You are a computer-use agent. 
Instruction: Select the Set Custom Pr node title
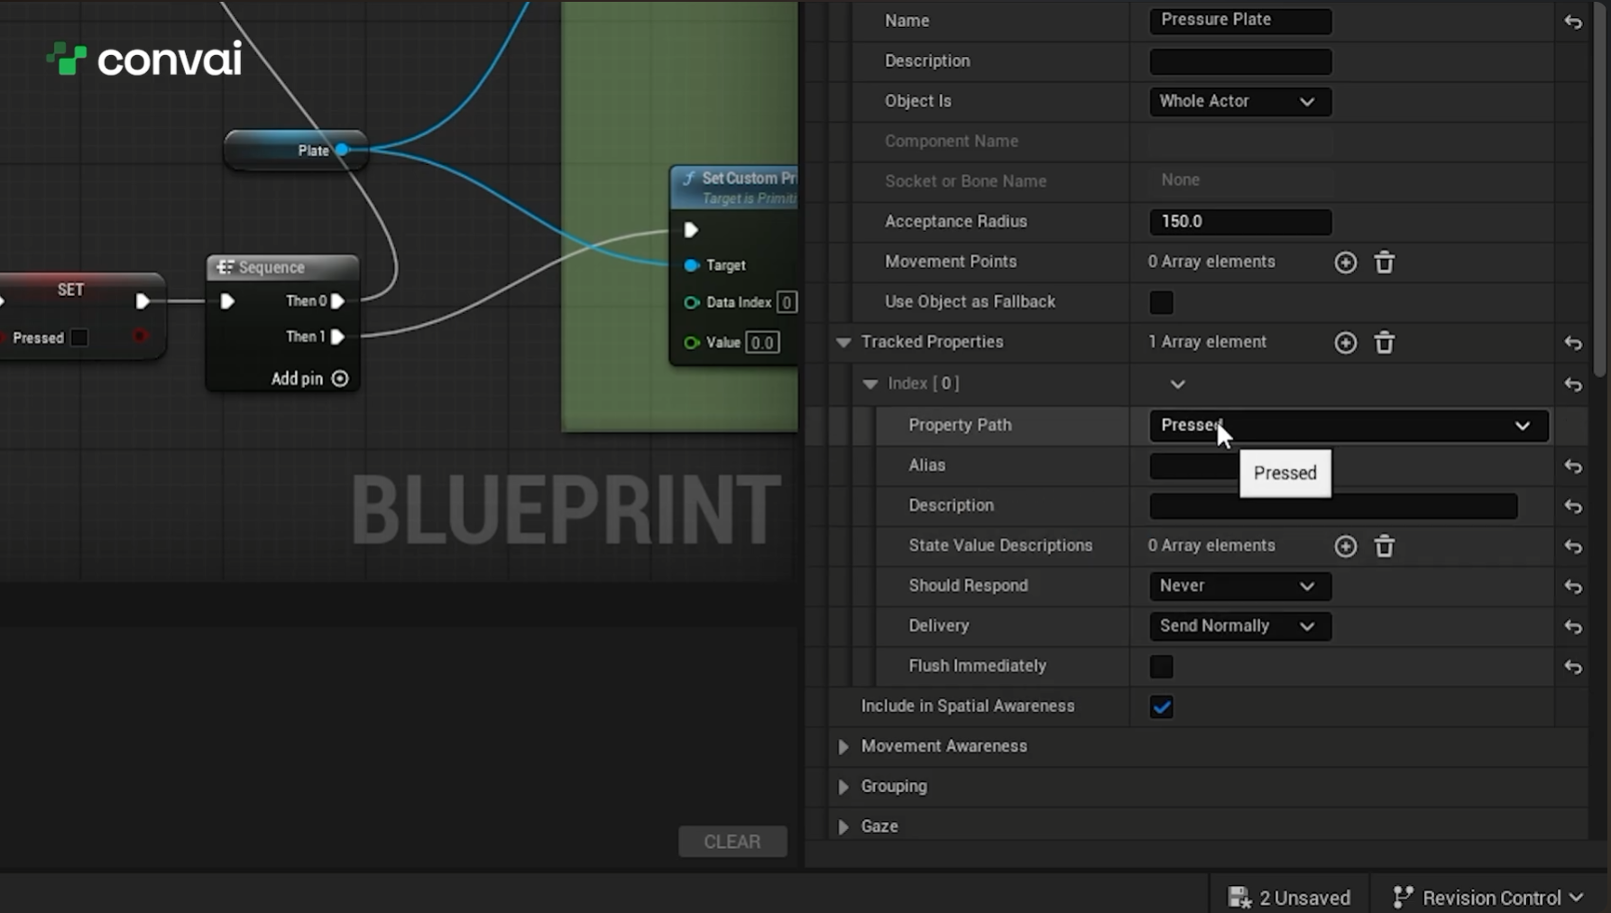(x=749, y=179)
